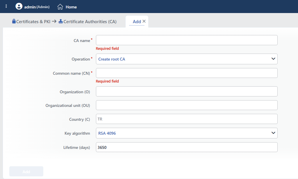Open the three-dot main menu
The image size is (298, 179).
coord(6,6)
